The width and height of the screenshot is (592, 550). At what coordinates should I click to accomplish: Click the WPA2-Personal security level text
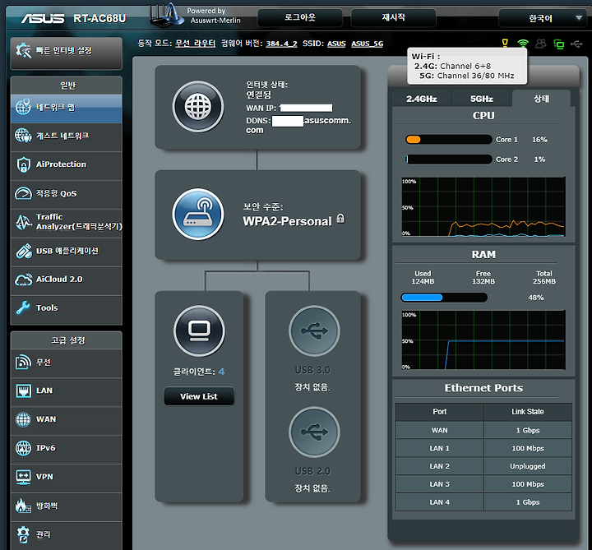(x=287, y=221)
